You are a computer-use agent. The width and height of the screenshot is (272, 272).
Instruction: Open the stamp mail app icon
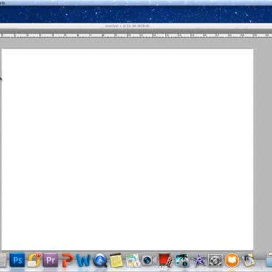(249, 260)
